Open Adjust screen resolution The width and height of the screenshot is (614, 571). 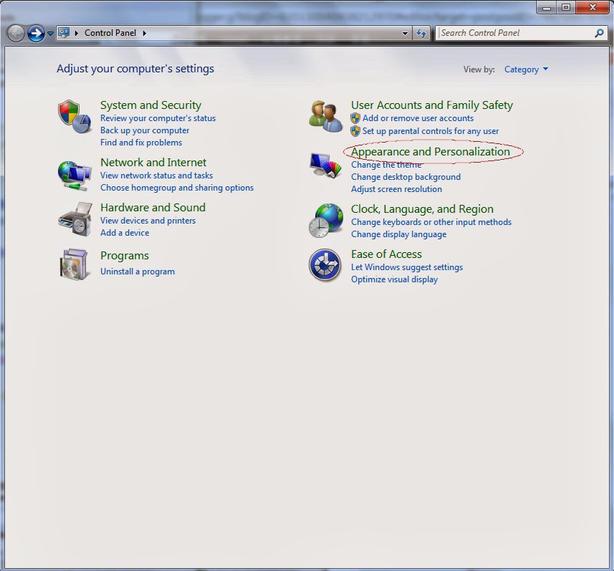coord(396,189)
